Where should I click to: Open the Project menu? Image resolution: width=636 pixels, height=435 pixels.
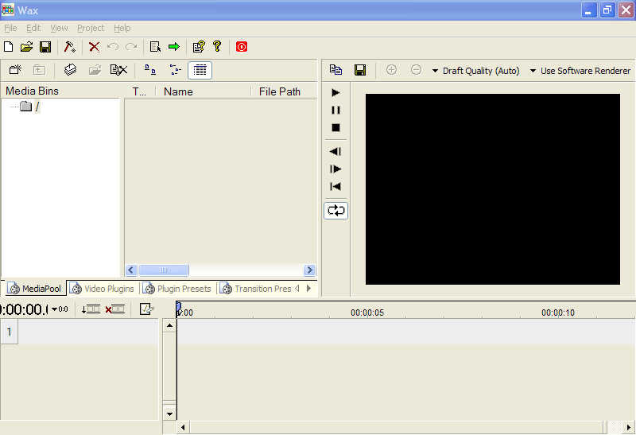tap(91, 28)
